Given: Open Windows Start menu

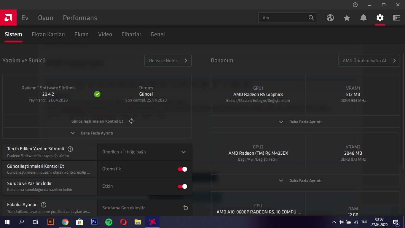Looking at the screenshot, I should point(7,222).
